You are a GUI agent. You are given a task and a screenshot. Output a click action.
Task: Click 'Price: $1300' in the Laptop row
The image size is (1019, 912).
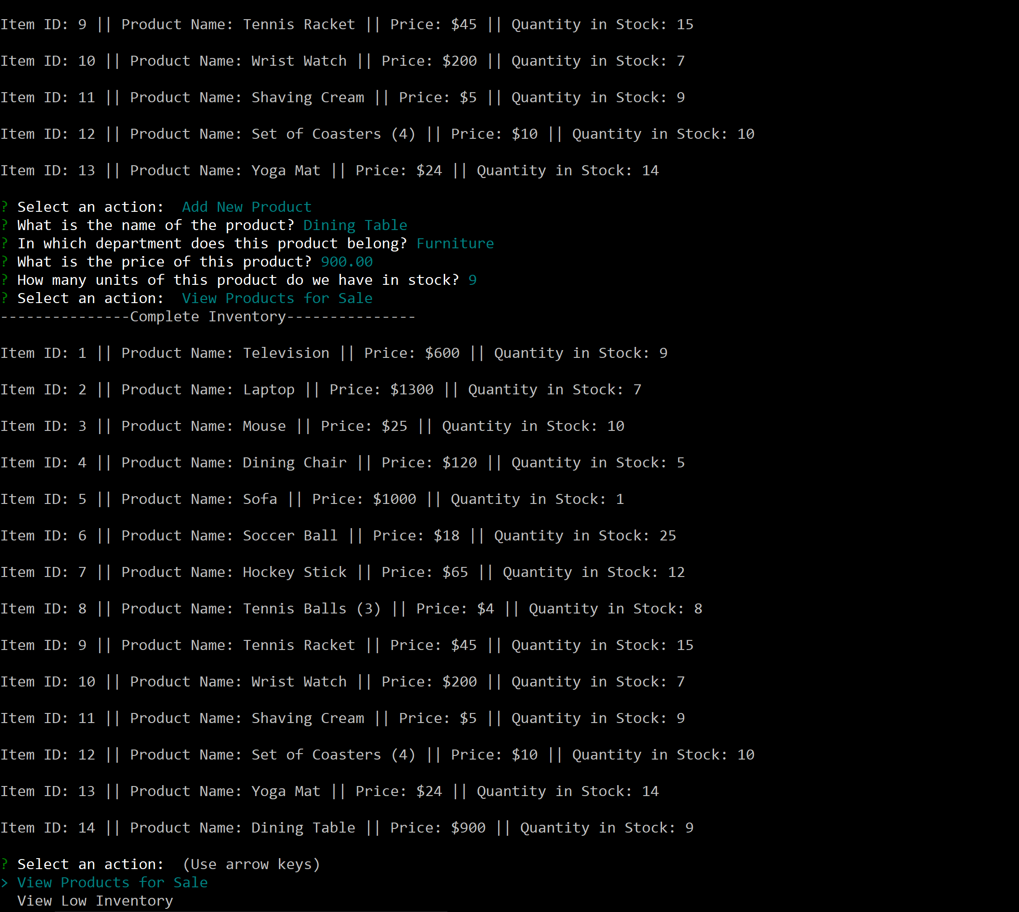tap(381, 389)
